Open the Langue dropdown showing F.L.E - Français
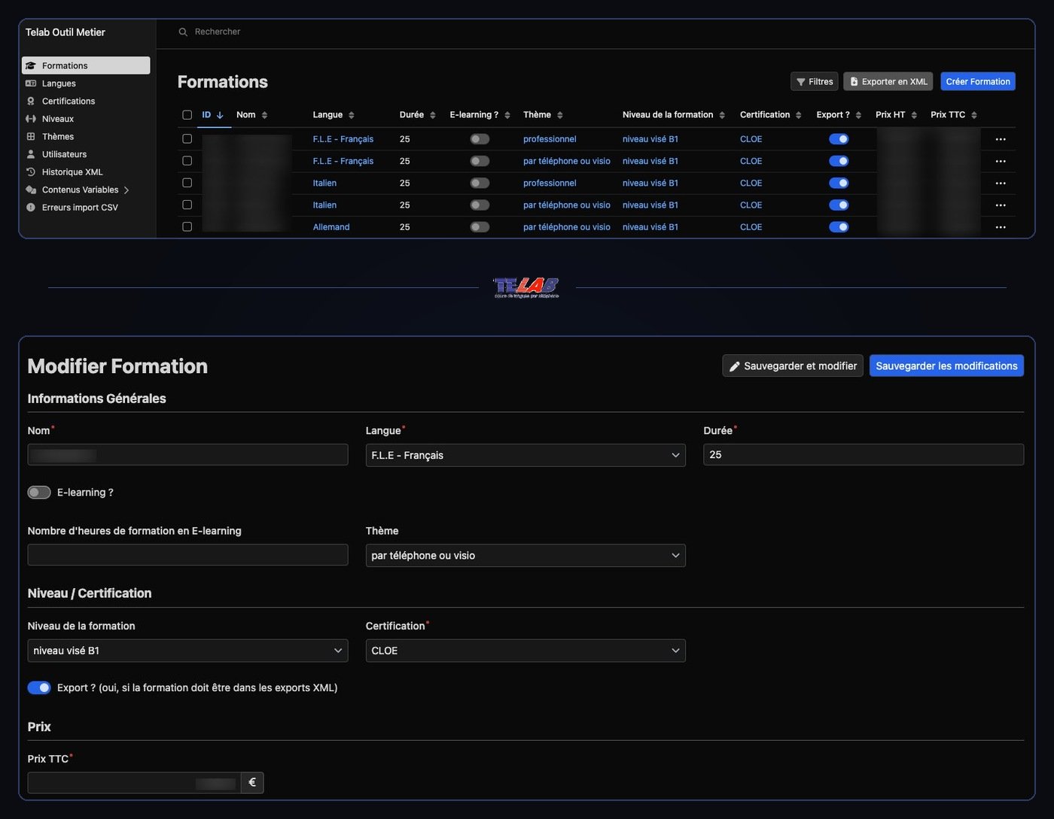1054x819 pixels. (x=525, y=455)
